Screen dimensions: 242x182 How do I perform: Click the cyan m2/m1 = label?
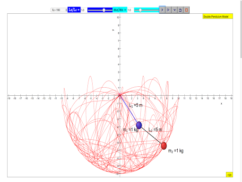pyautogui.click(x=120, y=10)
